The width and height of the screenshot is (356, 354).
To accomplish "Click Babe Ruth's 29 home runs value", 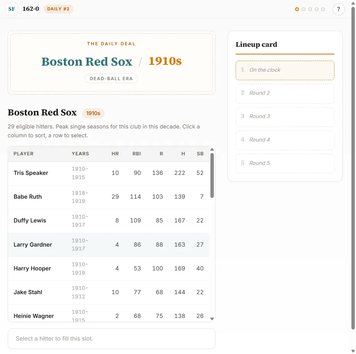I will 115,197.
